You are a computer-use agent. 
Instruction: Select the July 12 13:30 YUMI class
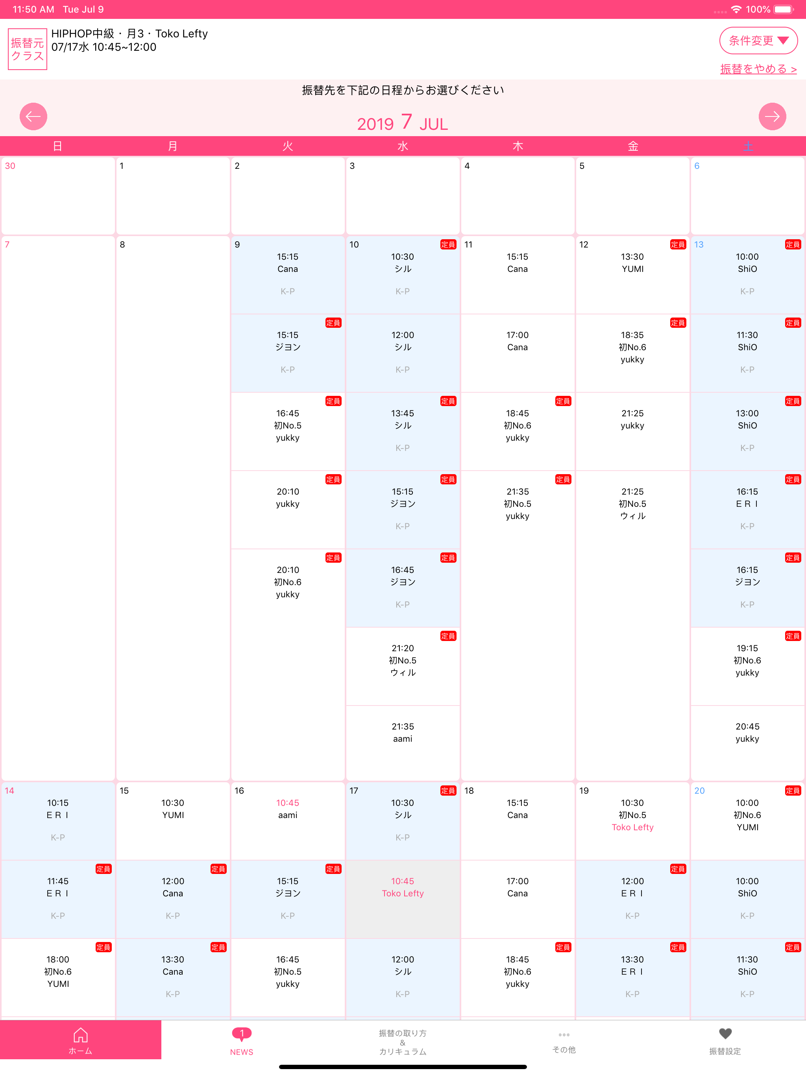tap(632, 275)
